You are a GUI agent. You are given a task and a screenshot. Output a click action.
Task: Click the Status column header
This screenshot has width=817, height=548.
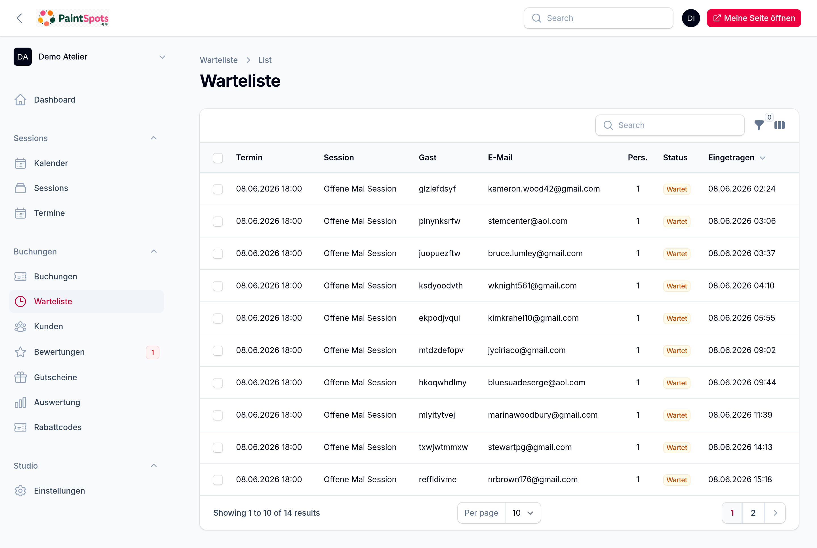pos(675,158)
